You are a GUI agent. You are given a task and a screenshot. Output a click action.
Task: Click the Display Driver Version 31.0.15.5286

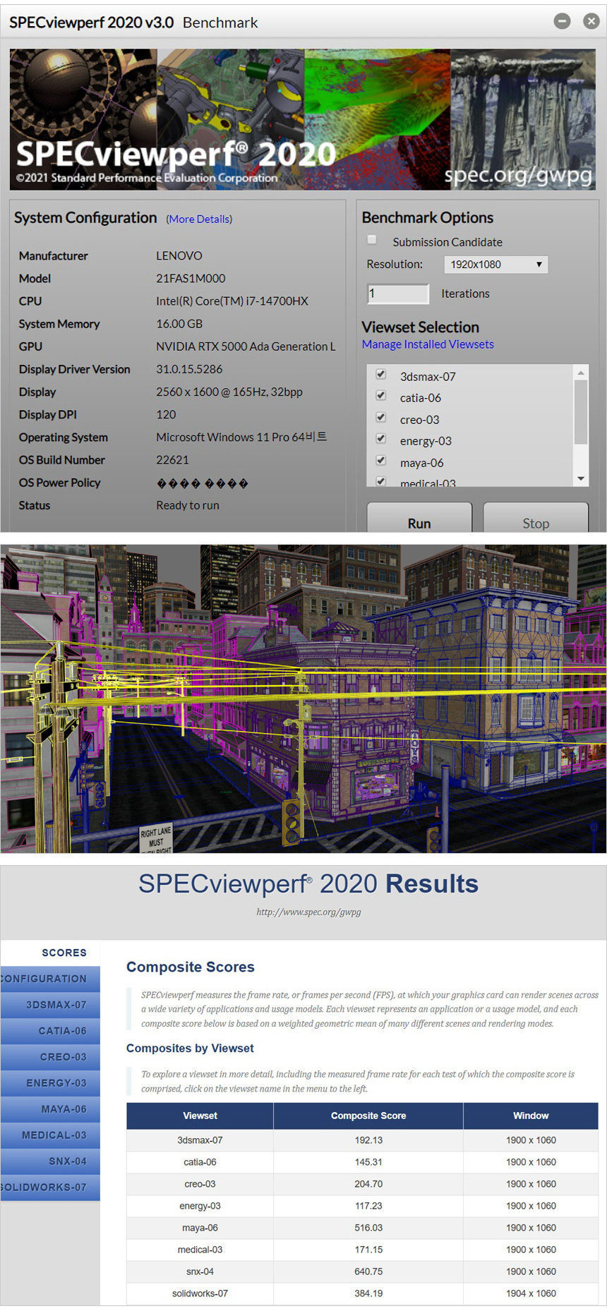point(189,369)
